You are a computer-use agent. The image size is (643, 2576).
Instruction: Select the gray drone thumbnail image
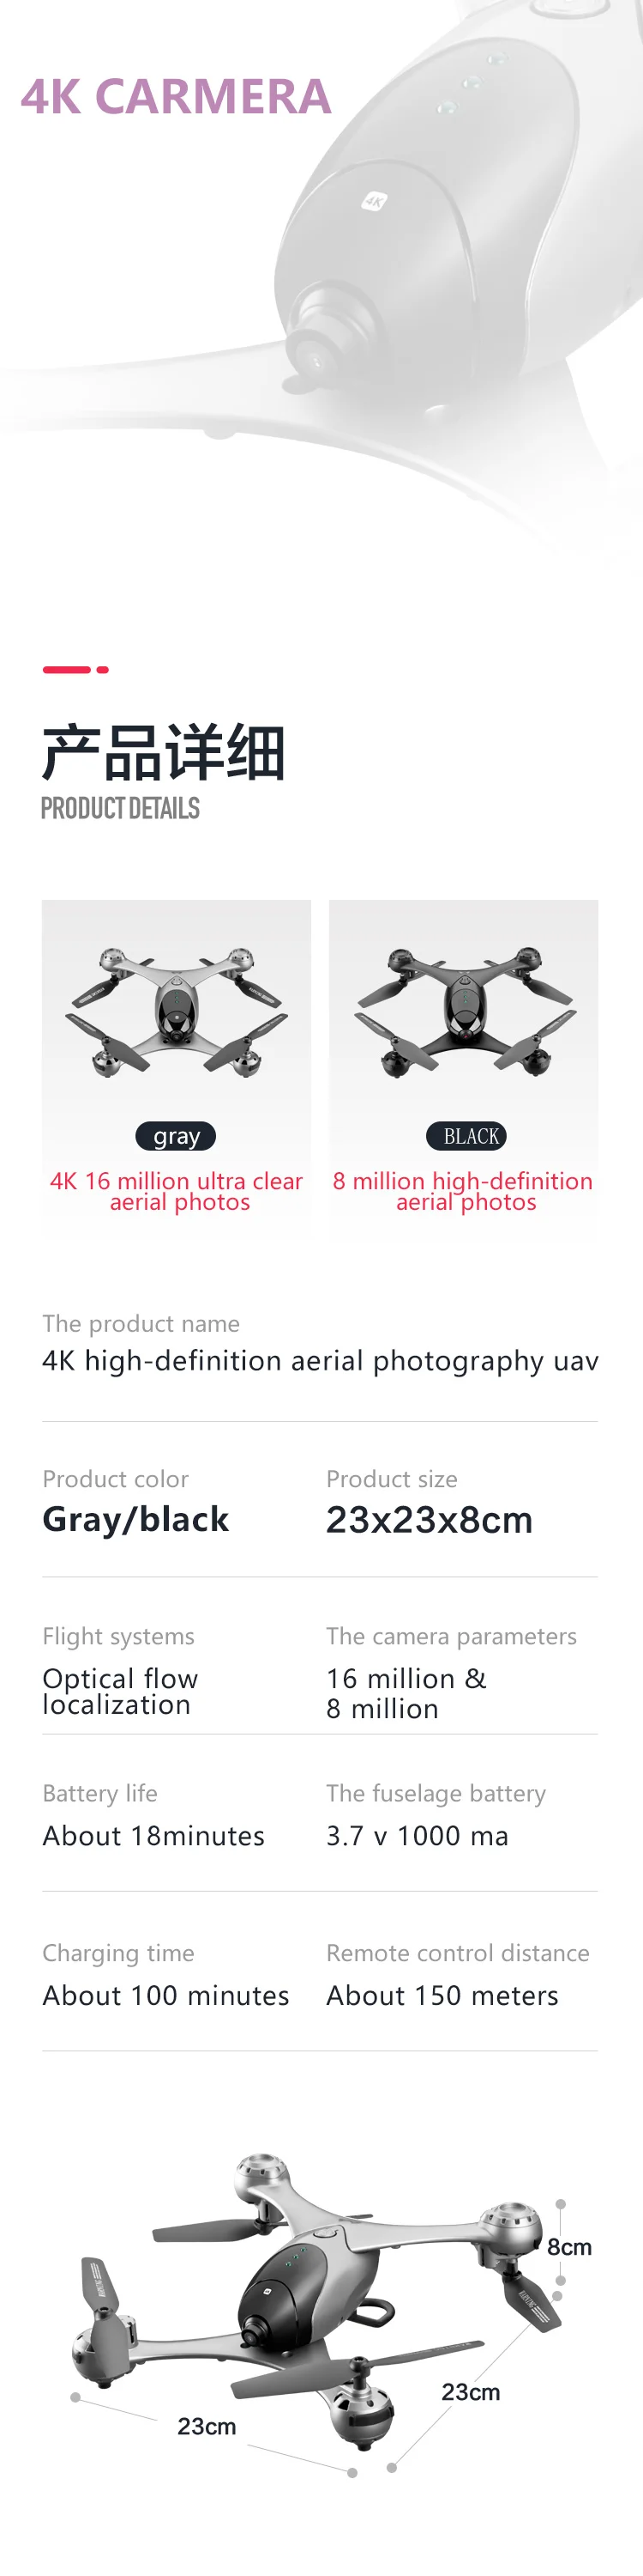tap(177, 1011)
